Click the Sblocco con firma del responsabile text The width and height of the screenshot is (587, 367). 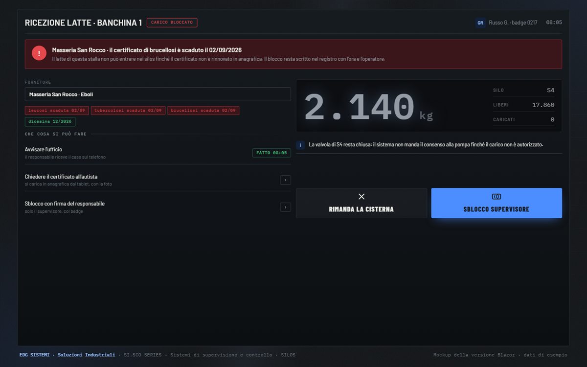(x=65, y=204)
